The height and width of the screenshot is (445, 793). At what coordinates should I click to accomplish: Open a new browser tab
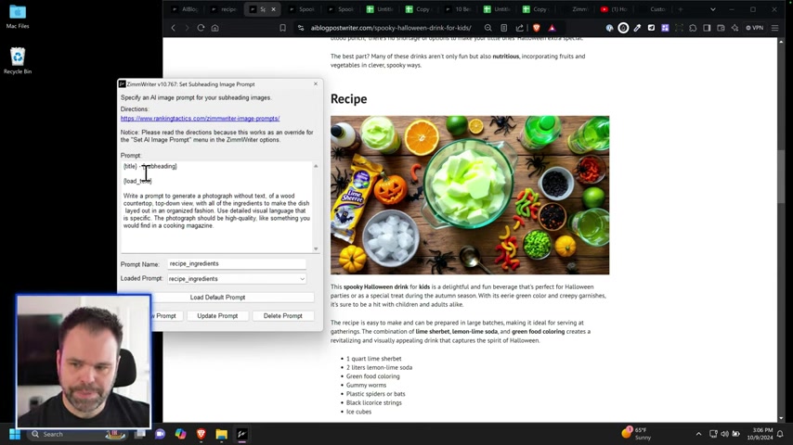pyautogui.click(x=681, y=9)
